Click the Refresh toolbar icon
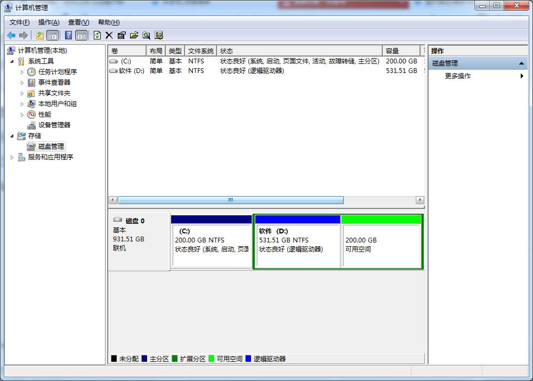Screen dimensions: 533x381 [x=97, y=35]
